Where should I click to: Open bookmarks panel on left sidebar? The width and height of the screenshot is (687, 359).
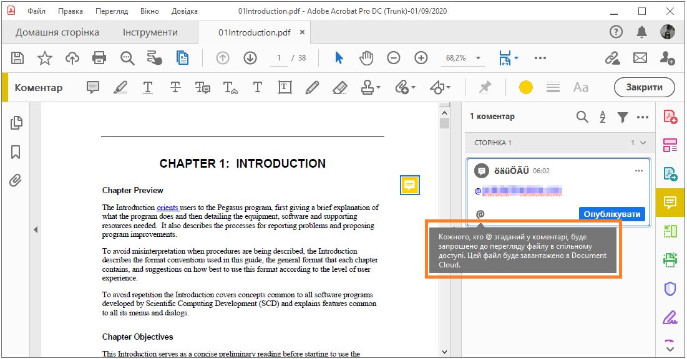pos(16,152)
